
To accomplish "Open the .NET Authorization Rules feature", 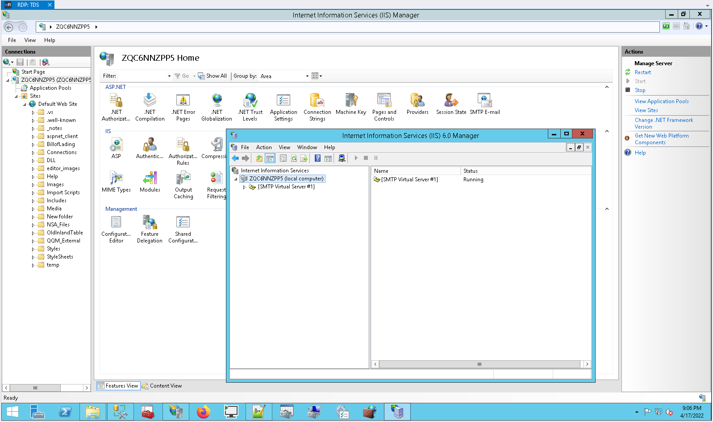I will click(116, 107).
